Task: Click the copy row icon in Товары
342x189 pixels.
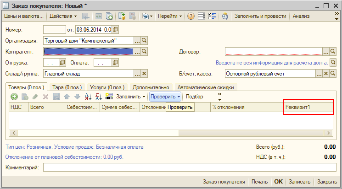Action: [x=25, y=97]
